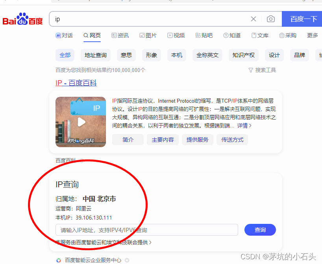The height and width of the screenshot is (264, 322).
Task: Click the 百度百科 source label
Action: [66, 161]
